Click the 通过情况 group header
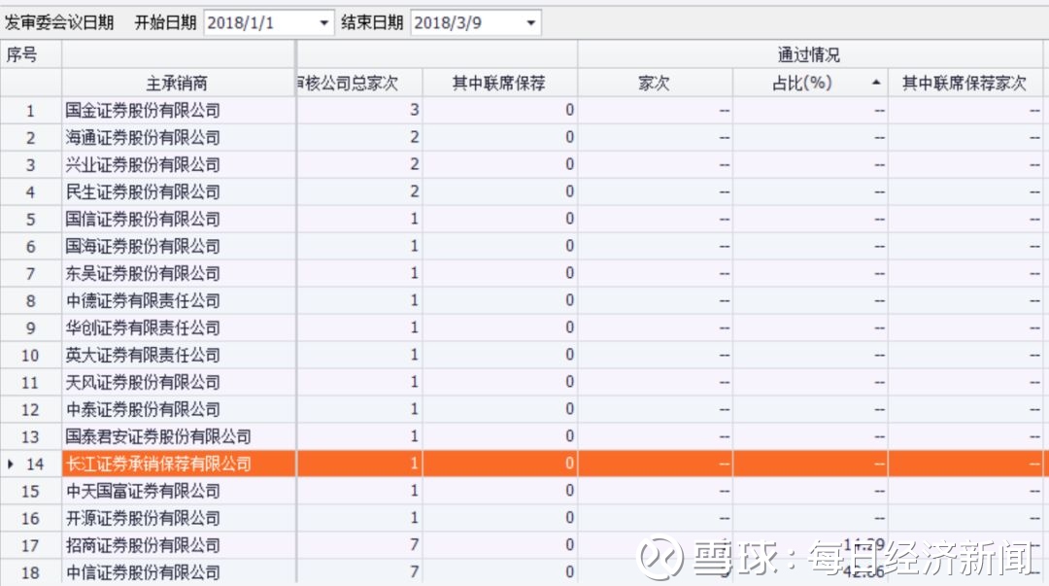Screen dimensions: 1049x586 tap(809, 54)
